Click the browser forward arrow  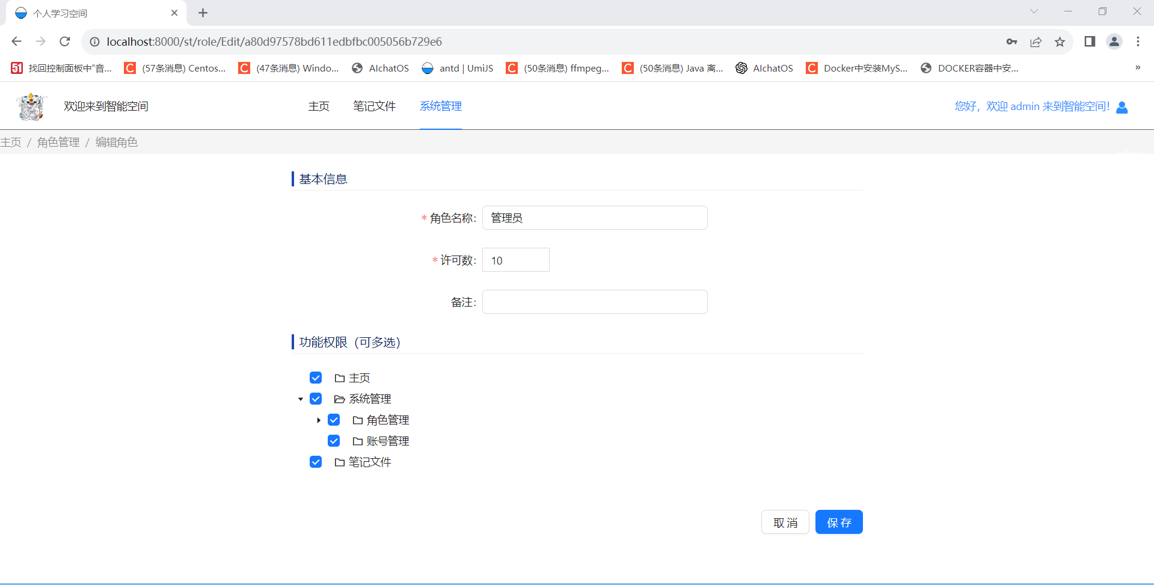[x=41, y=41]
